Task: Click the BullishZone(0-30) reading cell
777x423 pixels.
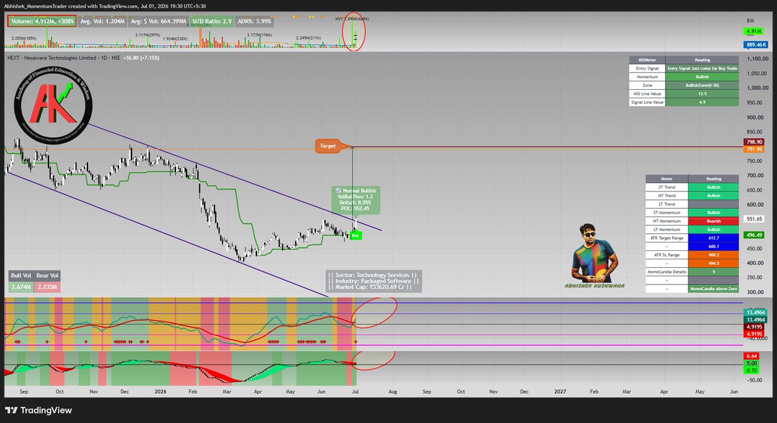Action: tap(702, 85)
